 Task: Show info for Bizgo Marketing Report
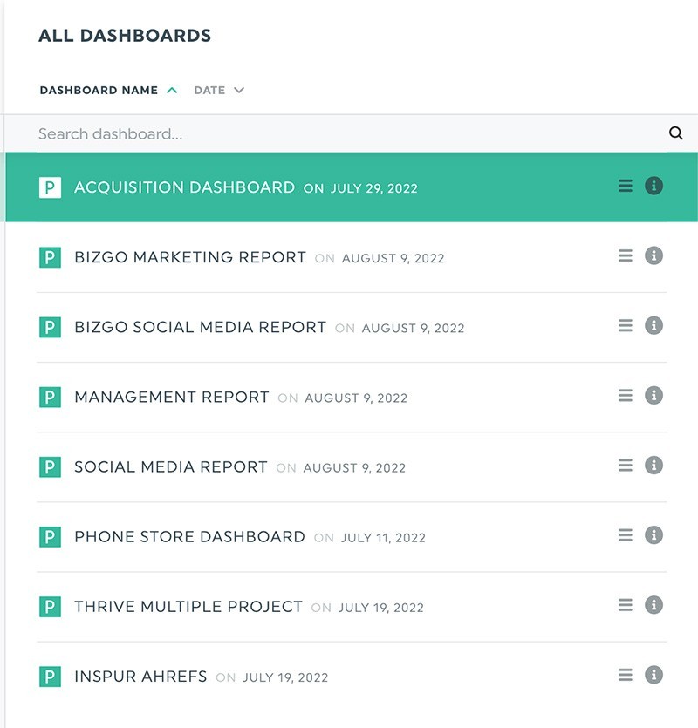[654, 255]
